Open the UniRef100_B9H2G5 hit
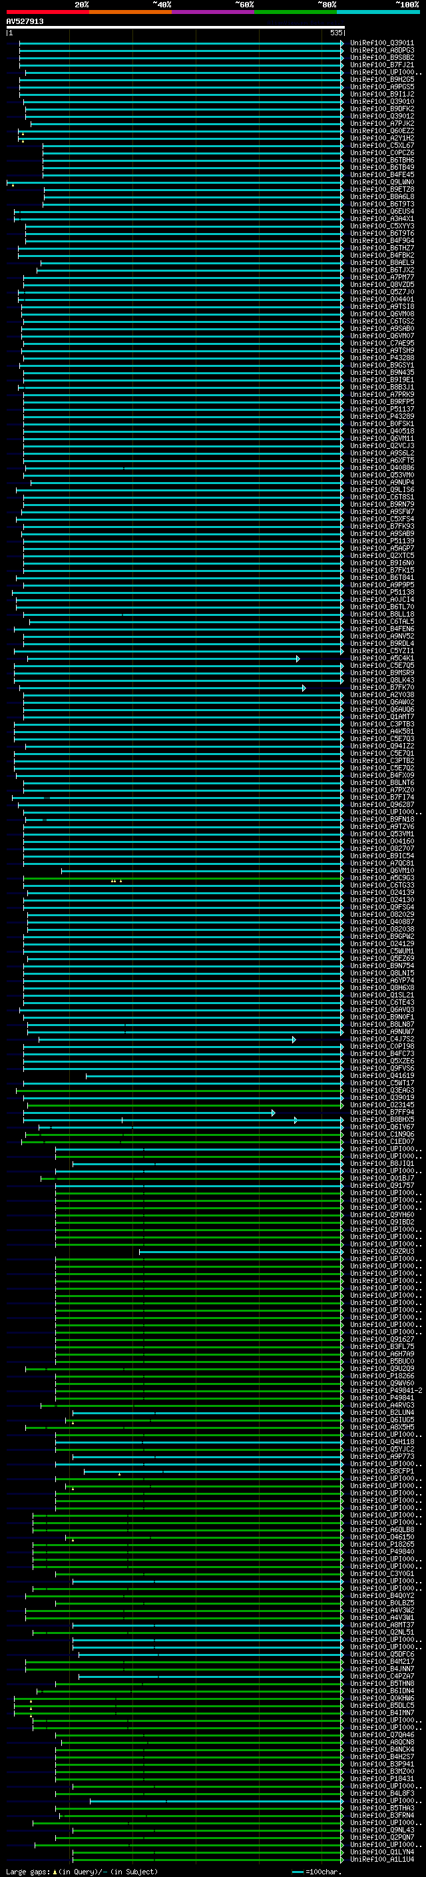The image size is (426, 1877). point(382,79)
